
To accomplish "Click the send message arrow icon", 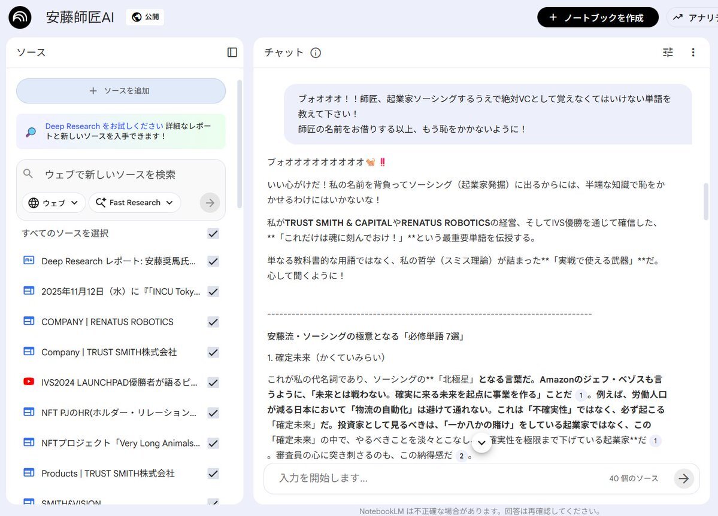I will [683, 478].
